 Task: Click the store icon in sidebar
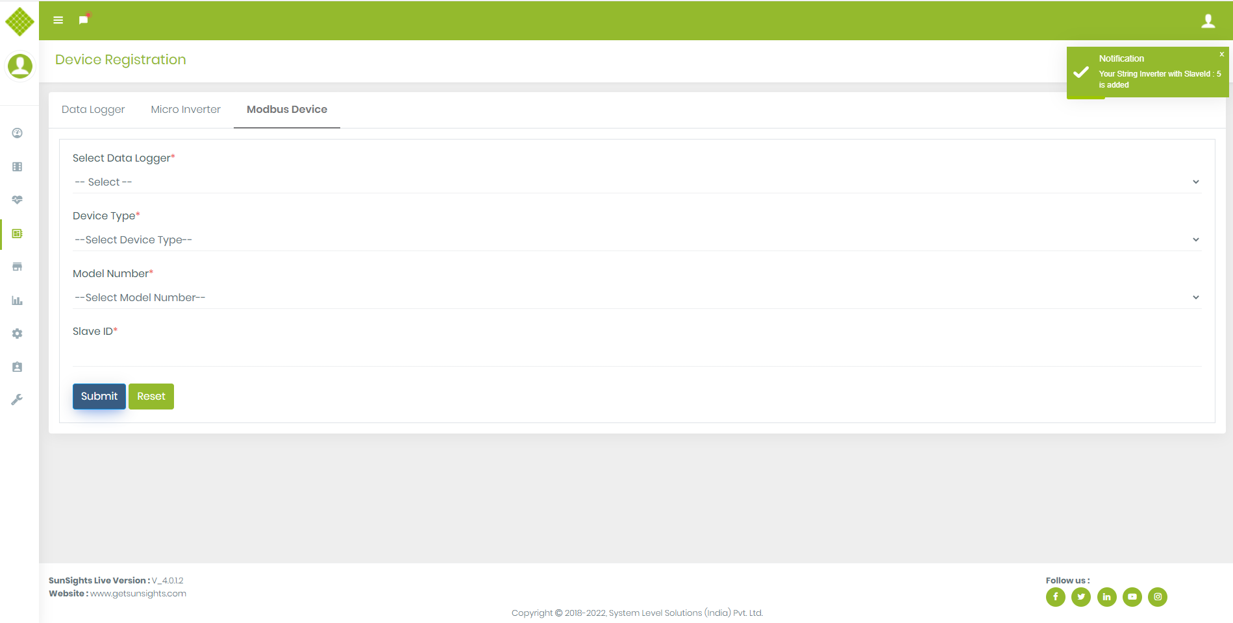[x=18, y=267]
